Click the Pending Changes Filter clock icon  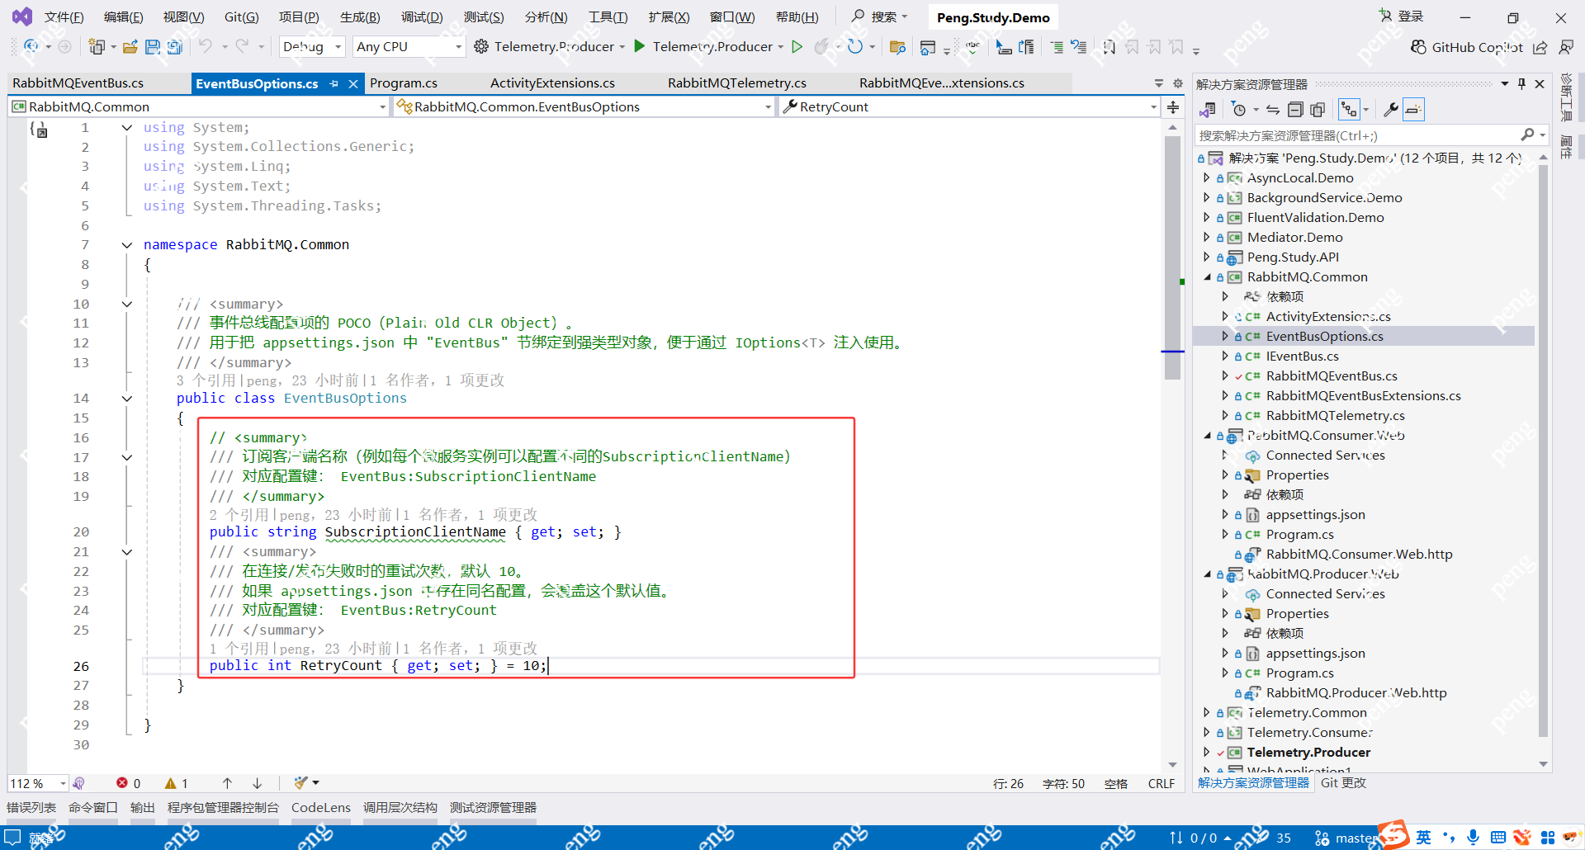pyautogui.click(x=1238, y=110)
